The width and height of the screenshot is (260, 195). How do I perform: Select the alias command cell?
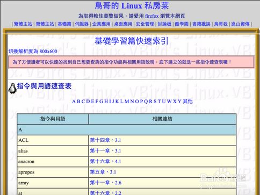coord(53,151)
